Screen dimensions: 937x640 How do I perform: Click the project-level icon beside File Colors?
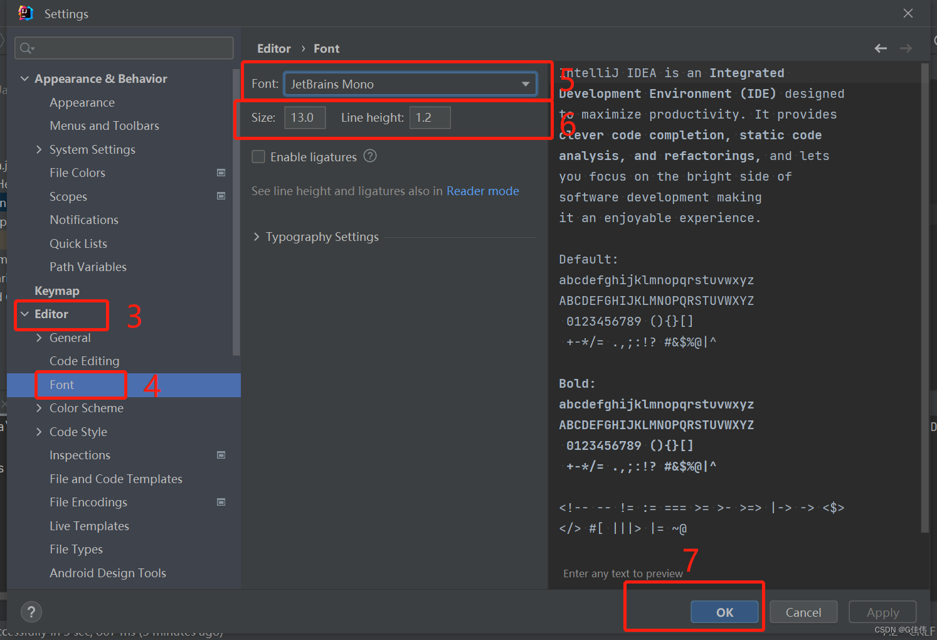221,173
